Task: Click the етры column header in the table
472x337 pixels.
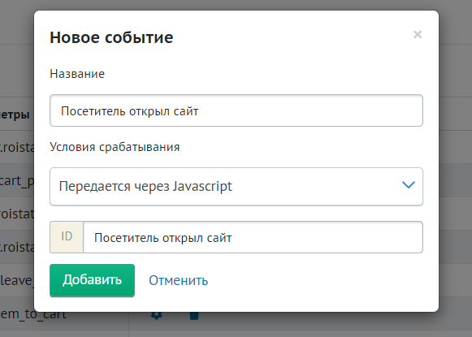Action: coord(15,114)
